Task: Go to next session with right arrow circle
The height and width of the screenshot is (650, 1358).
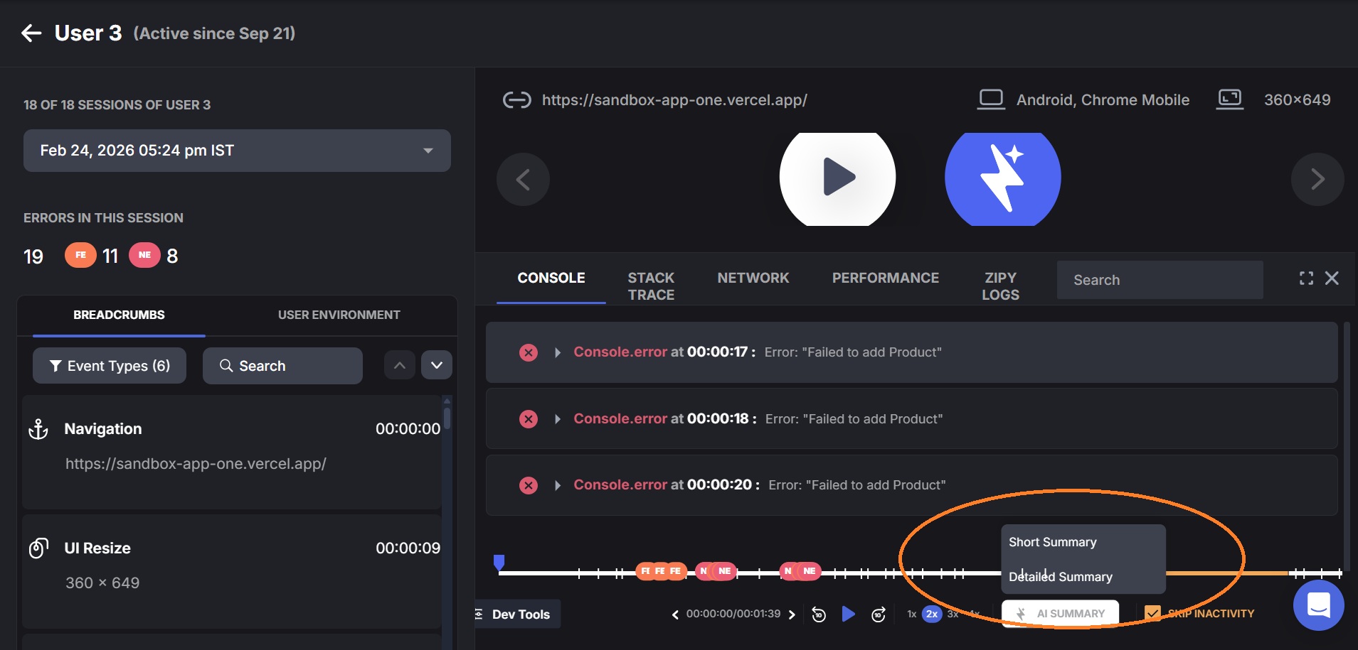Action: (x=1317, y=179)
